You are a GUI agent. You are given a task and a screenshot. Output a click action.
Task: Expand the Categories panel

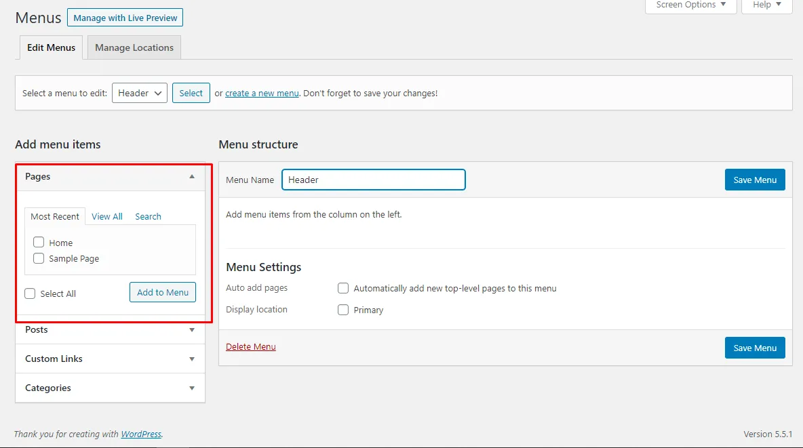(x=192, y=388)
